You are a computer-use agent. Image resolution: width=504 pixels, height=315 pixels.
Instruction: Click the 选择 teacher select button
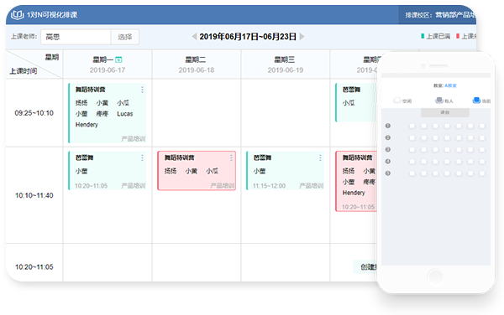pos(125,37)
